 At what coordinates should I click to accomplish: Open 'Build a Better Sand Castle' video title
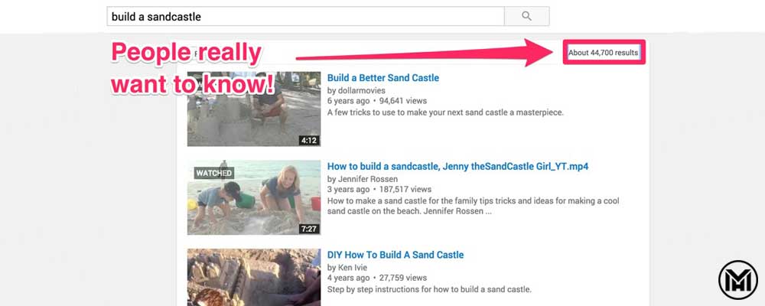click(x=382, y=78)
